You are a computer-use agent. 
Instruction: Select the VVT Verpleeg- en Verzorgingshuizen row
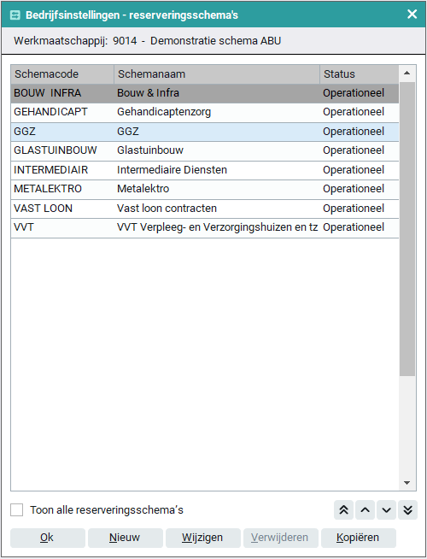point(205,227)
